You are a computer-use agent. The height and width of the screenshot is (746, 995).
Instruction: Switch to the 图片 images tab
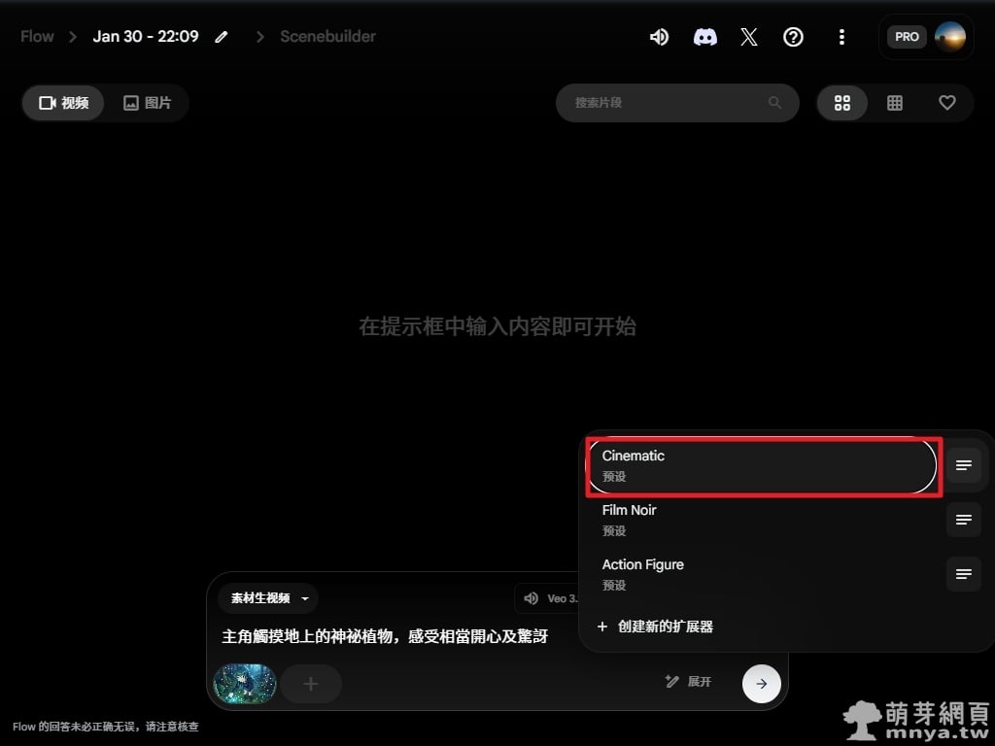pos(148,103)
